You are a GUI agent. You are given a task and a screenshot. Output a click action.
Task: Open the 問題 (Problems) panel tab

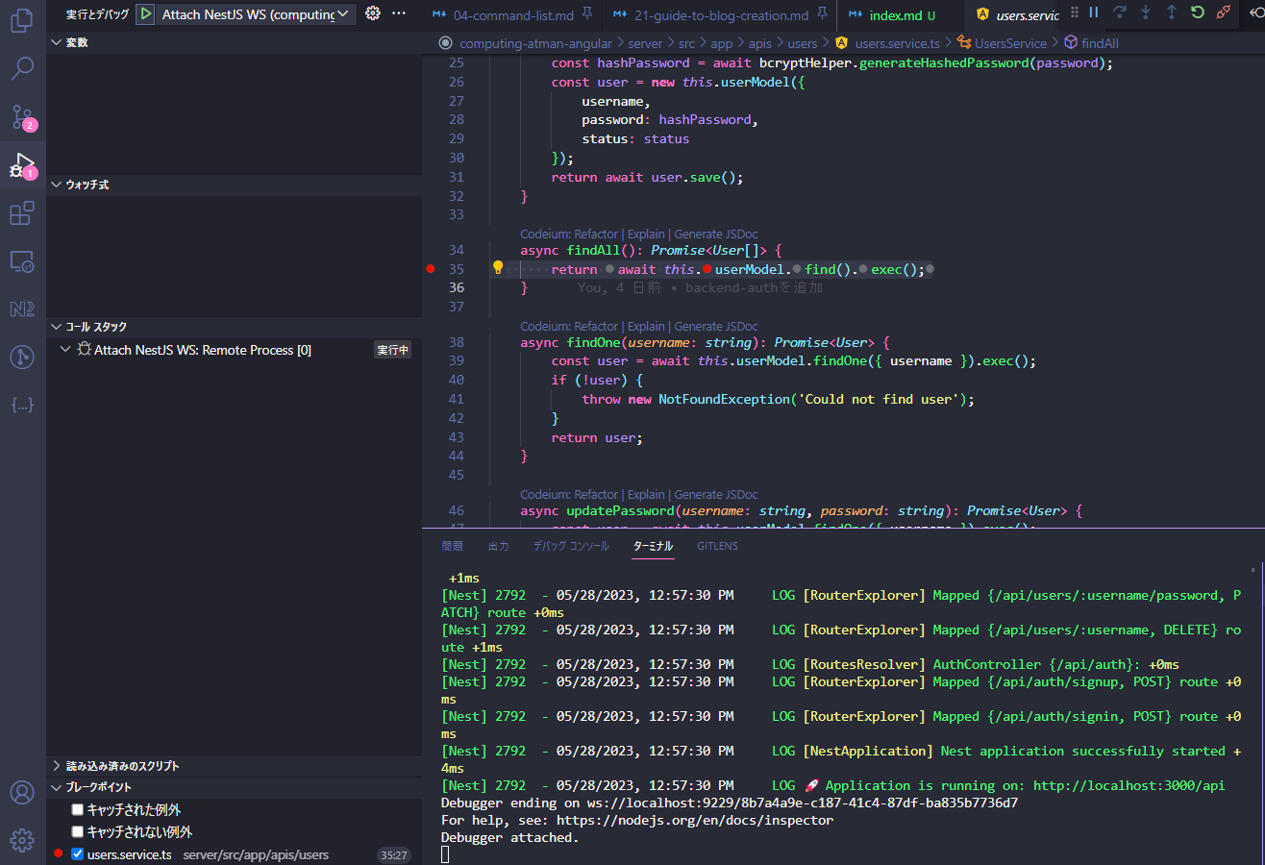[x=452, y=546]
